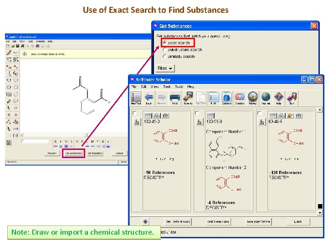
Task: Open Edit menu in SciFinder Scholar
Action: tap(143, 87)
